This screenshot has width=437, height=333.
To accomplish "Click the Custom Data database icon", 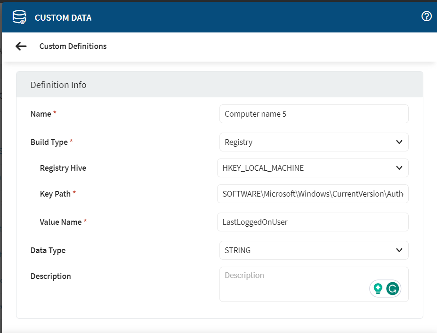I will pos(19,17).
